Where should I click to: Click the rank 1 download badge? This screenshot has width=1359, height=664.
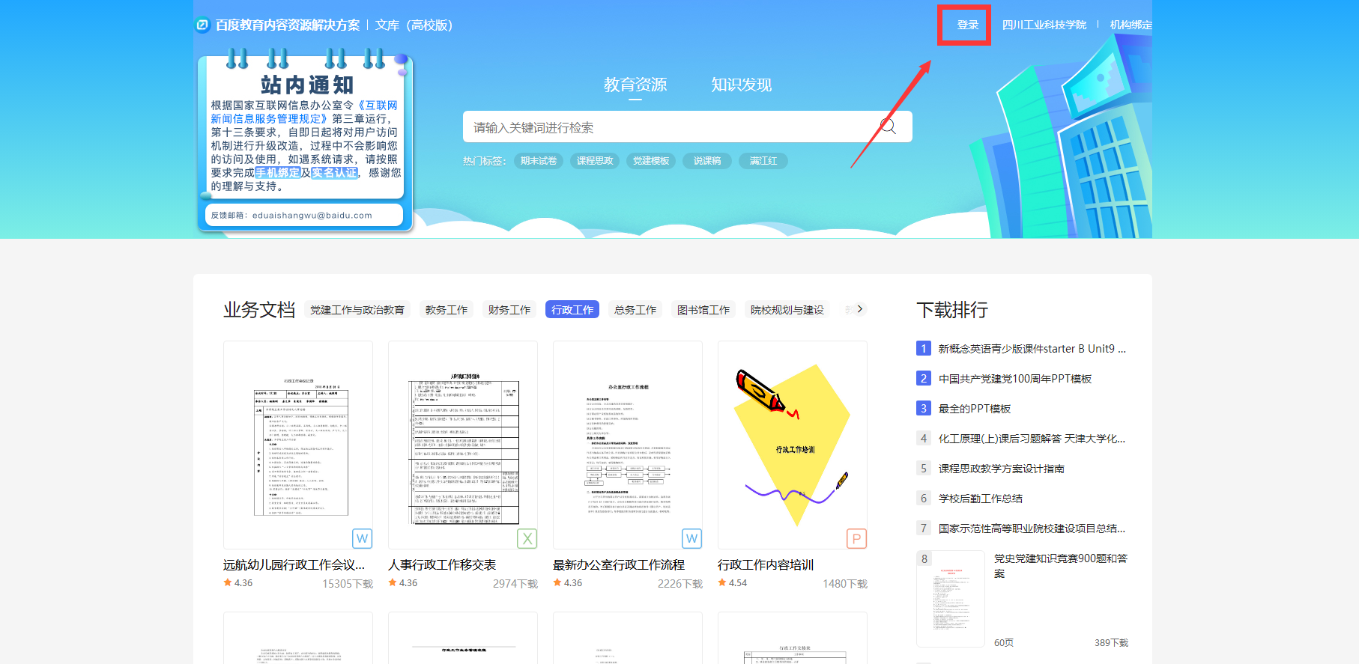(924, 349)
